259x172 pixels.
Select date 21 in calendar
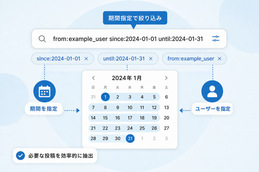[x=93, y=128]
